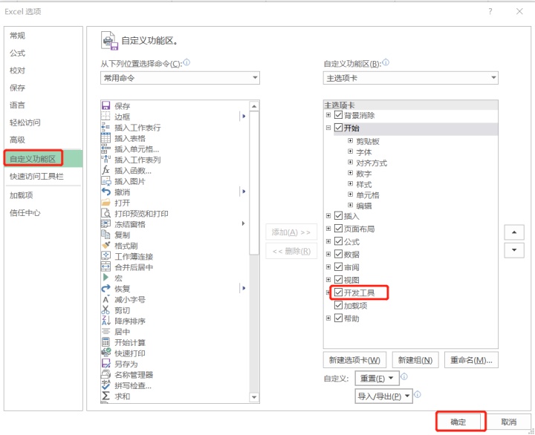The image size is (535, 435).
Task: Select the 求和 sigma icon
Action: tap(106, 396)
